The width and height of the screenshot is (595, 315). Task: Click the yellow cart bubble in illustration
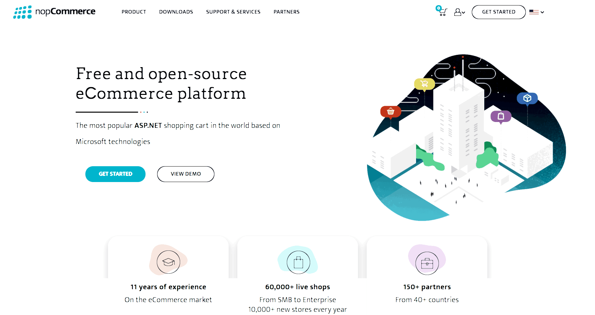[424, 84]
